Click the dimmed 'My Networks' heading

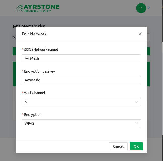click(29, 26)
